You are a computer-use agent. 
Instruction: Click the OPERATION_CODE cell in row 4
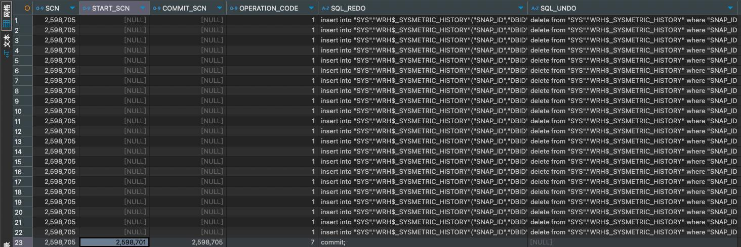pyautogui.click(x=272, y=51)
